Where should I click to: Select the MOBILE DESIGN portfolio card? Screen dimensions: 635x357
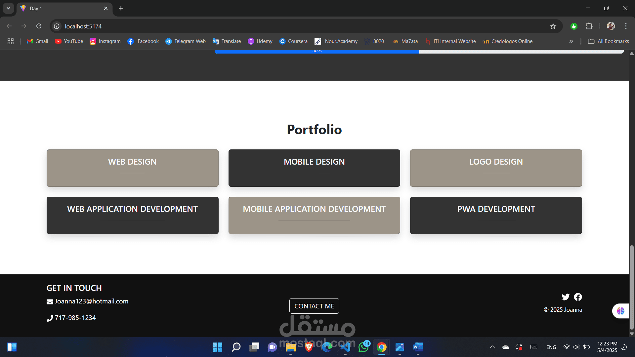coord(314,168)
